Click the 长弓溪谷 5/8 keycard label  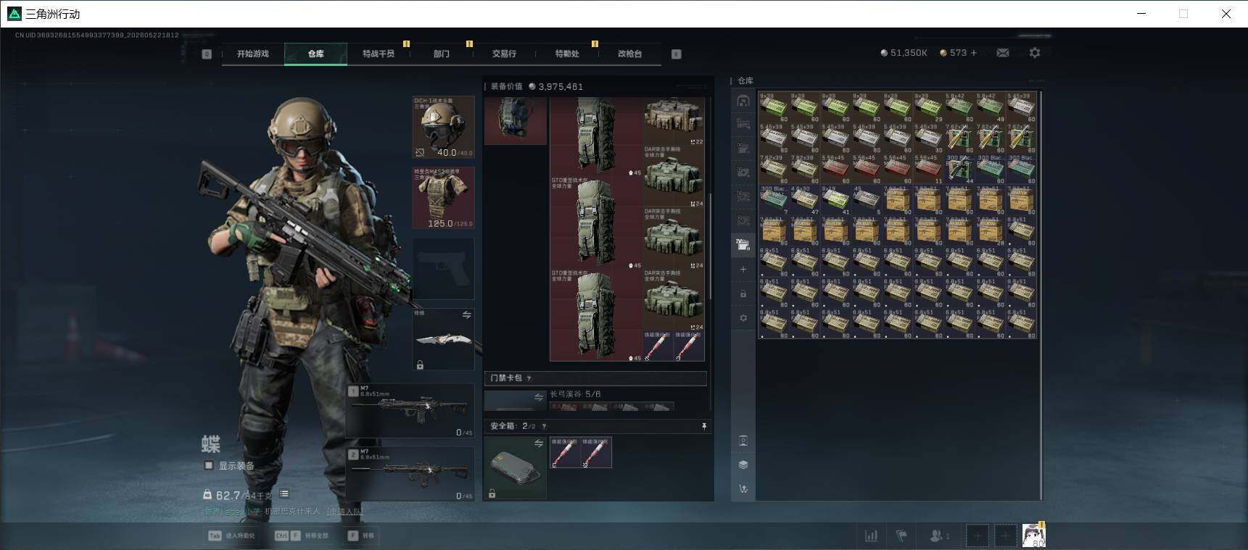(x=575, y=394)
